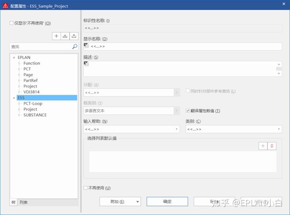Image resolution: width=290 pixels, height=215 pixels.
Task: Toggle '翻译属性数值' checkbox
Action: [188, 111]
